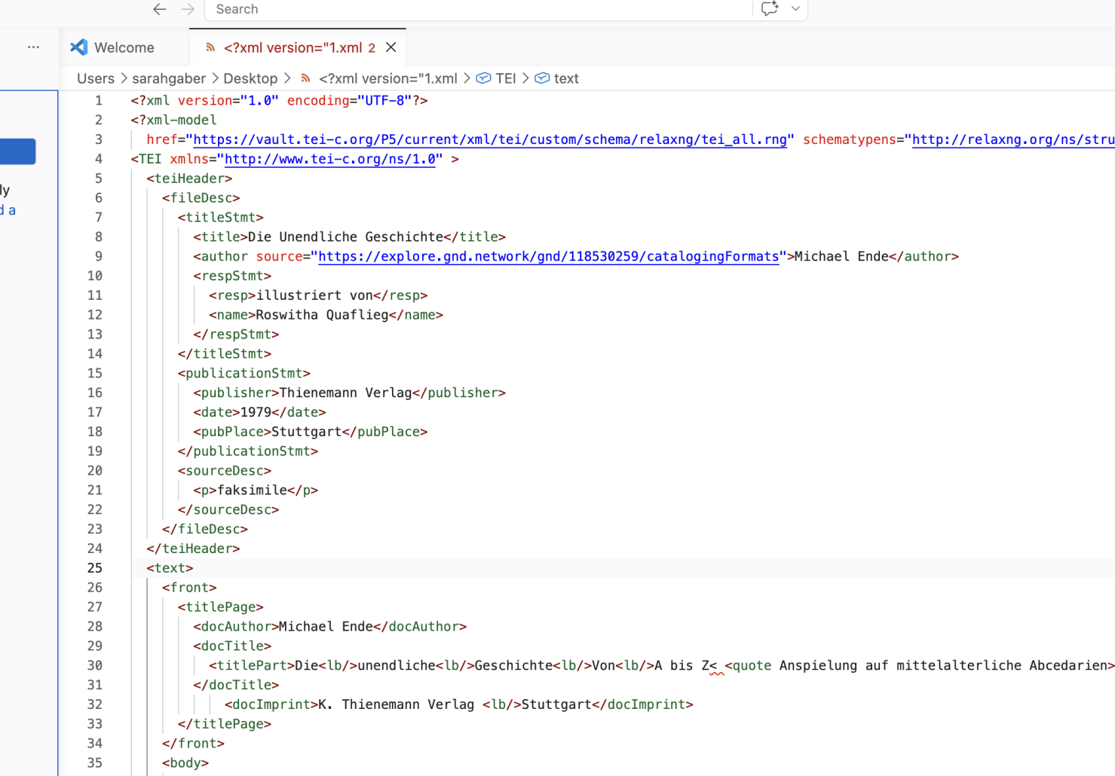Click 'K. Thienemann Verlag' docImprint text
The width and height of the screenshot is (1115, 776).
click(396, 704)
